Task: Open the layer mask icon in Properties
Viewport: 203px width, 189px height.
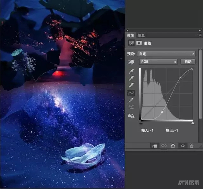Action: coord(139,43)
